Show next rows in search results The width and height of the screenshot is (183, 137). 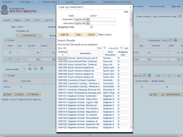(x=122, y=48)
